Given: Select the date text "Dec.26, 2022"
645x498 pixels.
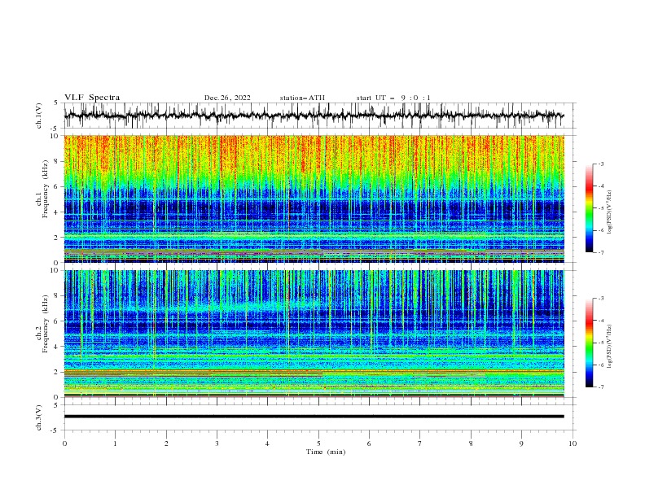Looking at the screenshot, I should [227, 98].
